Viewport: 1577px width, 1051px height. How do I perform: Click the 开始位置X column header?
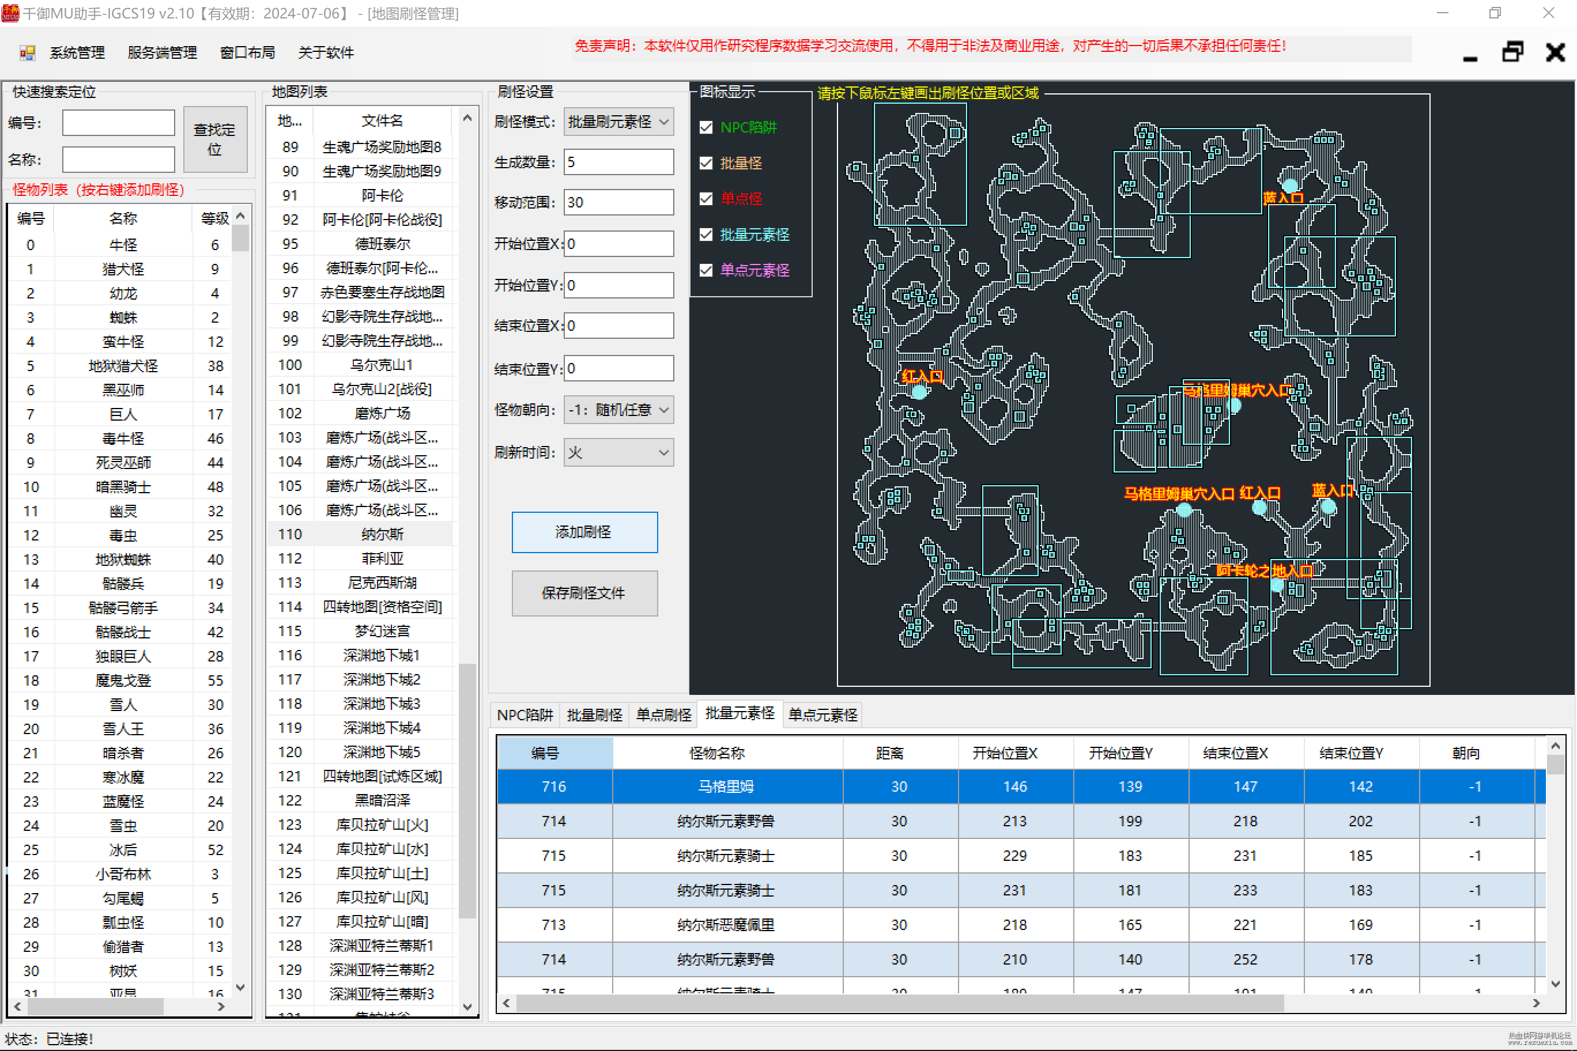click(1015, 753)
